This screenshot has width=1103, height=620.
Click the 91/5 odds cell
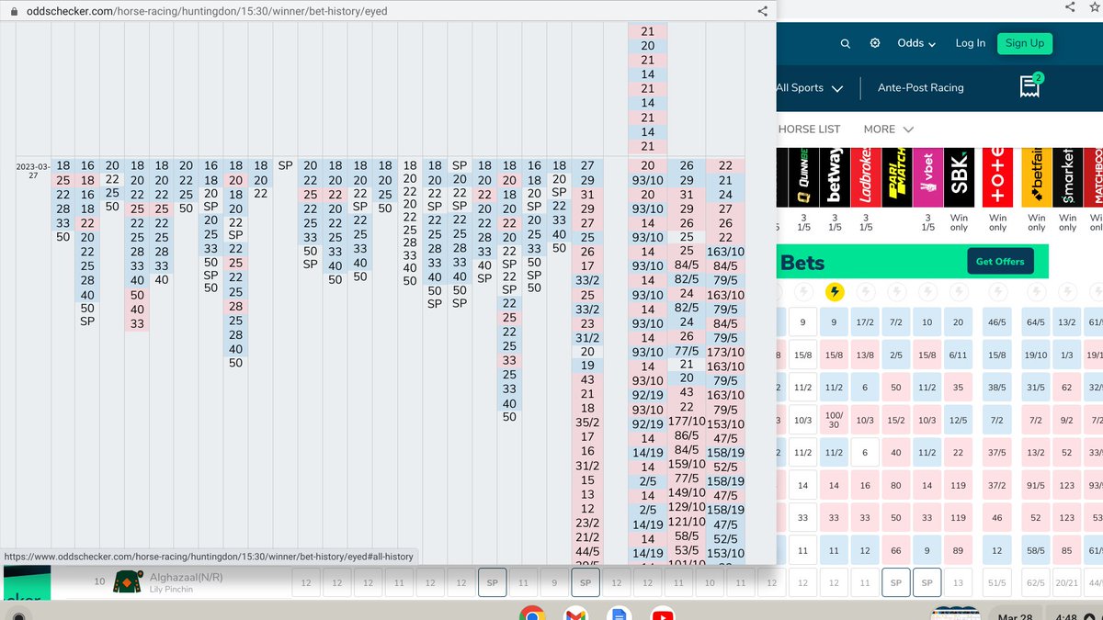1036,485
